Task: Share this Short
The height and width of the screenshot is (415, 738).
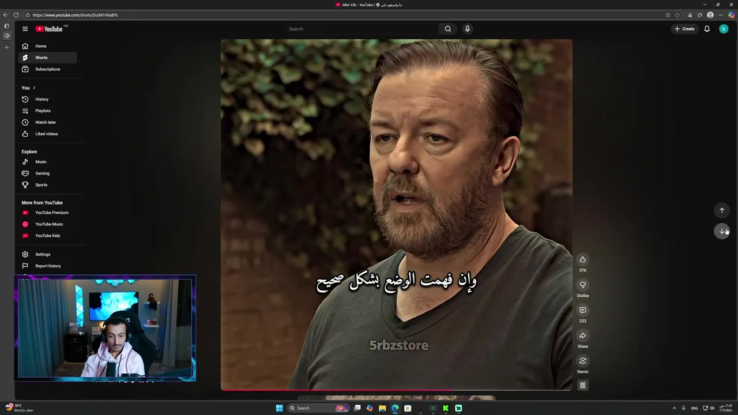Action: tap(583, 335)
